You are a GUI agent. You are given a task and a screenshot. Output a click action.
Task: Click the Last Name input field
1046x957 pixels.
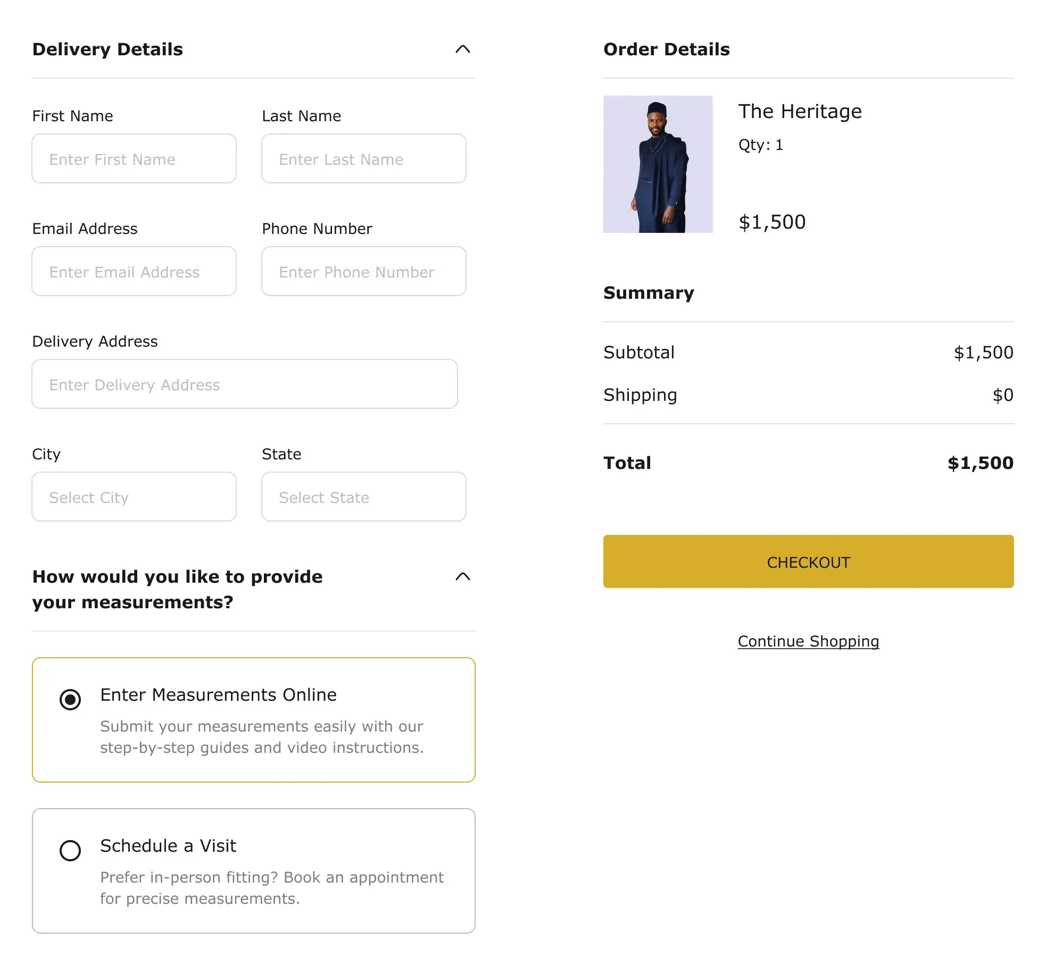364,158
